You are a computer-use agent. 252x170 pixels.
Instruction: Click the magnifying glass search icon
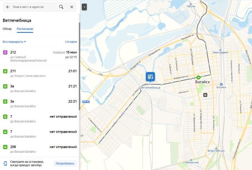(x=61, y=7)
